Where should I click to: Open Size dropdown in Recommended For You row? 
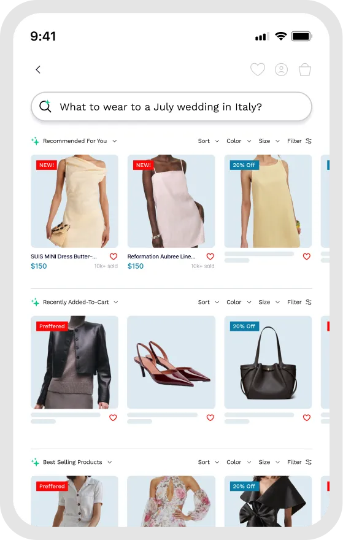(269, 141)
